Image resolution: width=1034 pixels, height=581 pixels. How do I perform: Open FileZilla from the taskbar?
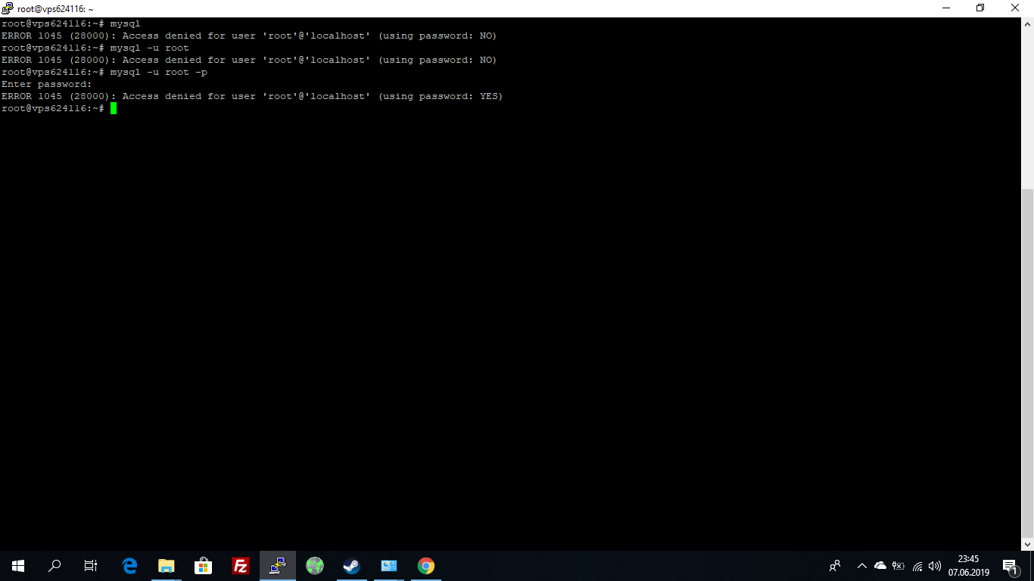coord(241,566)
